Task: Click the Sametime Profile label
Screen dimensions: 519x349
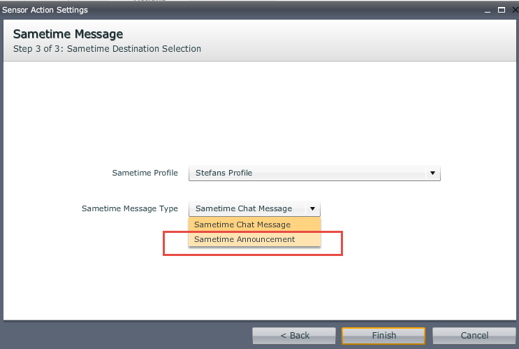Action: pos(145,173)
